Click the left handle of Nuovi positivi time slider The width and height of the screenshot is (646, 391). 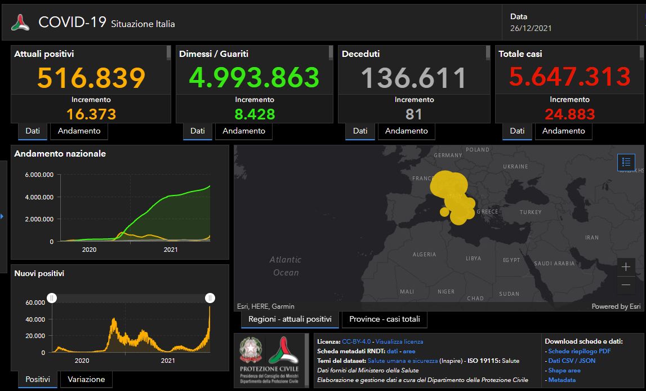coord(52,298)
